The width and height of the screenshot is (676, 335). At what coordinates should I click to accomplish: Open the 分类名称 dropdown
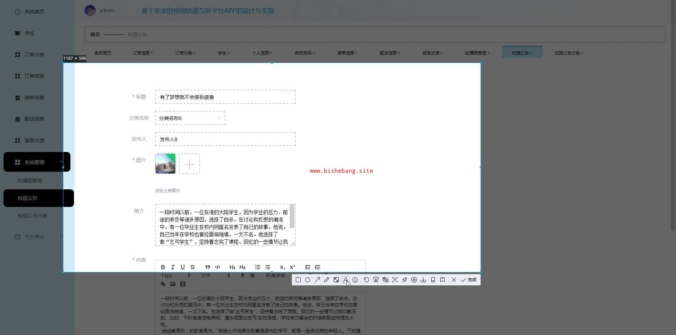click(x=190, y=118)
